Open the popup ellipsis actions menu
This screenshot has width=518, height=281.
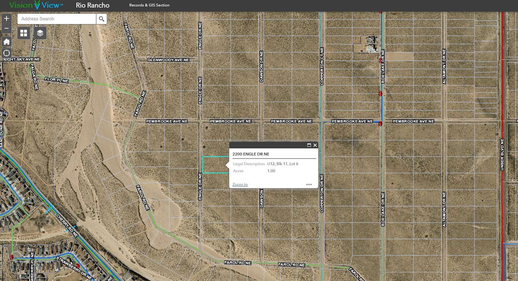pos(309,184)
